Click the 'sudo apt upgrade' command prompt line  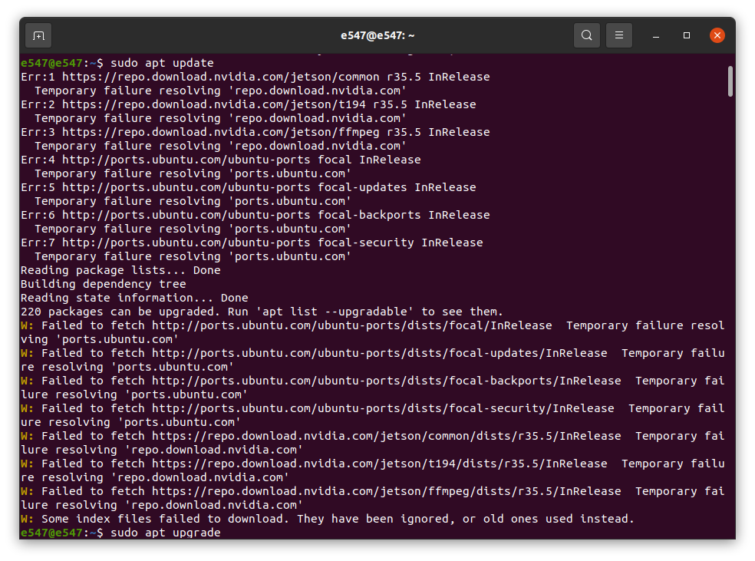tap(120, 533)
